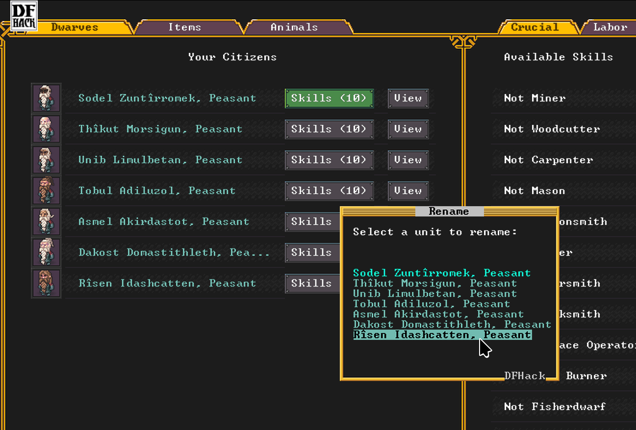Click the DFHack logo icon
Image resolution: width=636 pixels, height=430 pixels.
point(24,17)
